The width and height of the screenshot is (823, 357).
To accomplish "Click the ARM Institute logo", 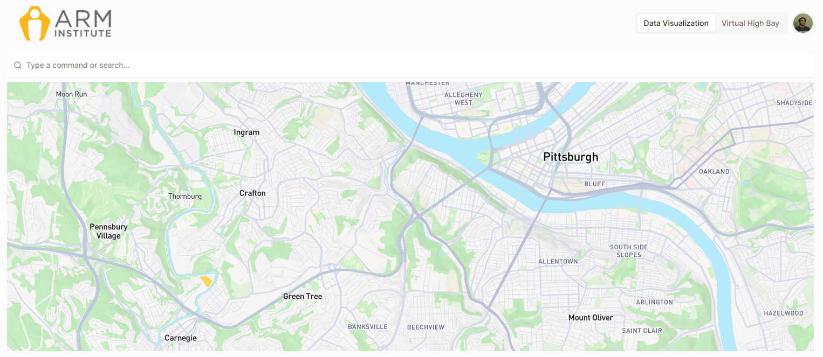I will point(65,24).
